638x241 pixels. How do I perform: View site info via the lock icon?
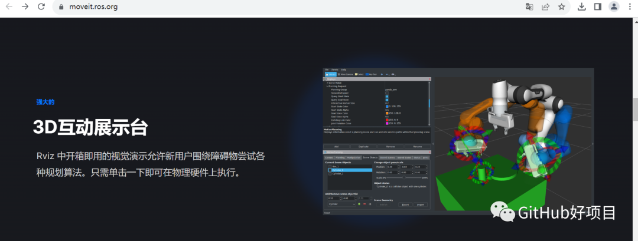pos(62,7)
